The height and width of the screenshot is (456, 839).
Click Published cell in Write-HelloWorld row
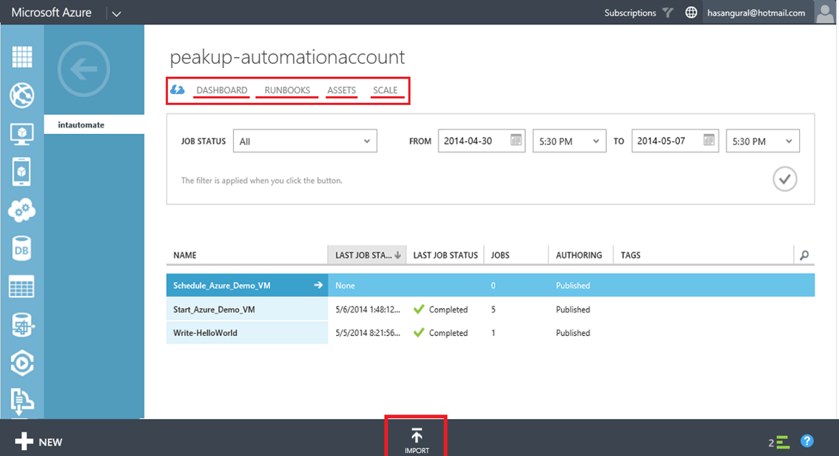coord(573,333)
